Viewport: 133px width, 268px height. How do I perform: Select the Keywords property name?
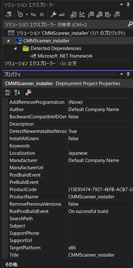(x=20, y=146)
